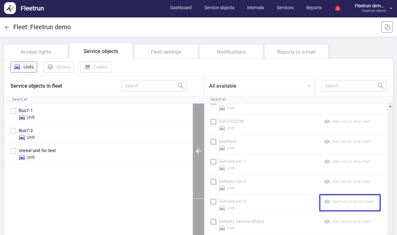
Task: Open notifications via the red bell icon
Action: (x=337, y=8)
